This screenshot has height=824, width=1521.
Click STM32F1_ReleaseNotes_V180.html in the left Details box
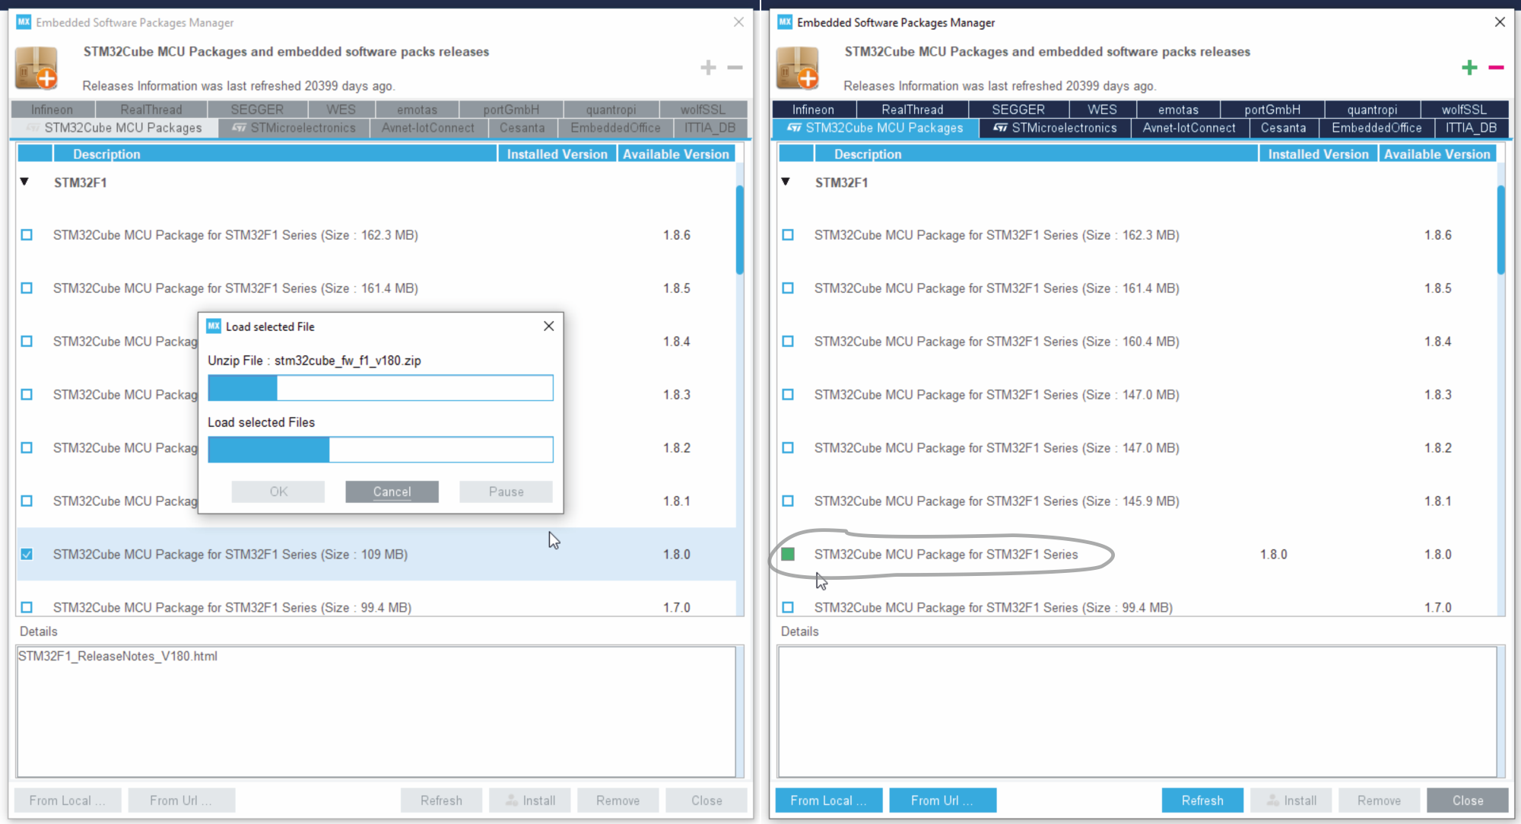coord(118,656)
